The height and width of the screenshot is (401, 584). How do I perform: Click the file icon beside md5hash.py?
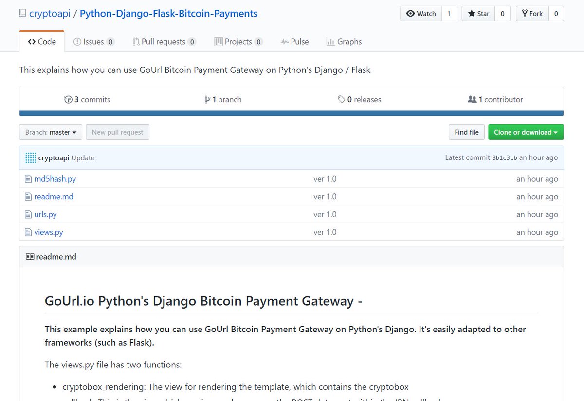point(28,179)
